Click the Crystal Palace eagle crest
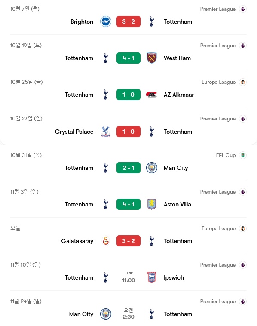 point(106,132)
